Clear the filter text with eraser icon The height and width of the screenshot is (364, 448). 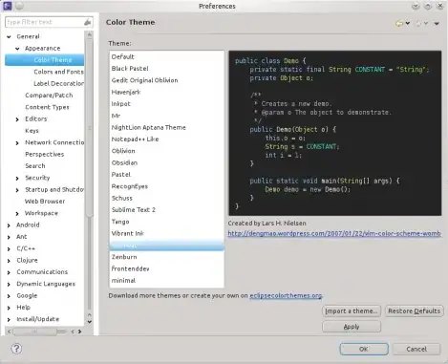tap(87, 22)
